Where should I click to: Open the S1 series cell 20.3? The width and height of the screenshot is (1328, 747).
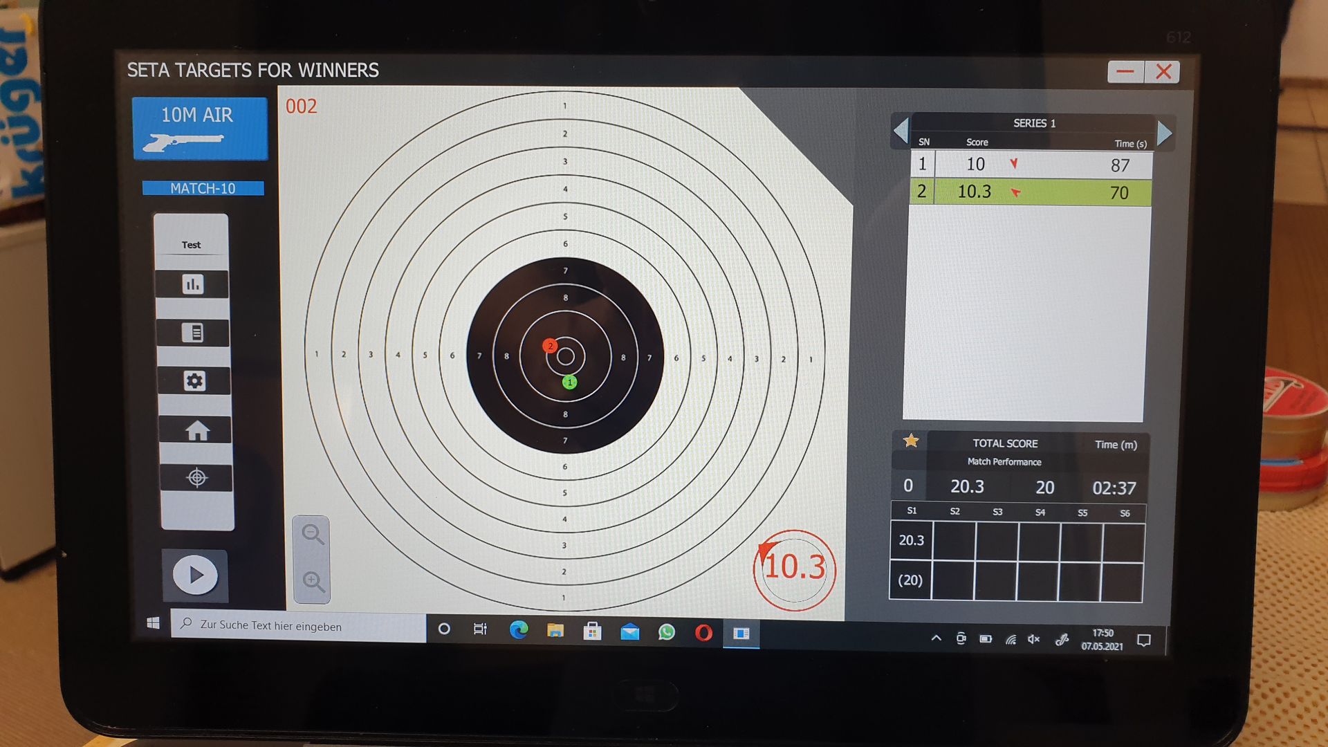point(911,540)
